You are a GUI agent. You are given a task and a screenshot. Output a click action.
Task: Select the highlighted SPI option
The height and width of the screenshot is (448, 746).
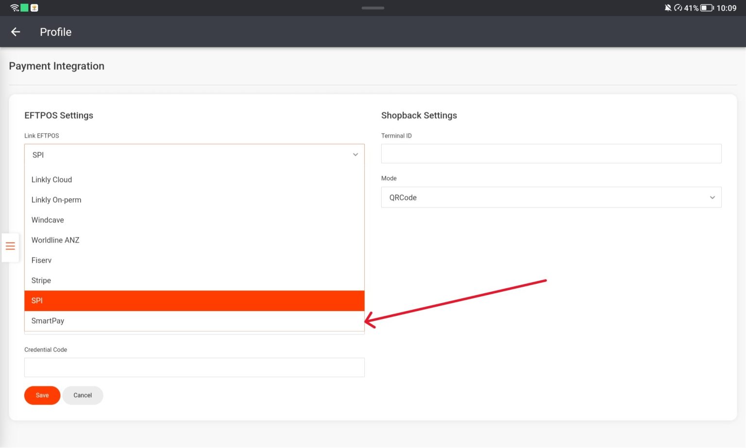pos(194,301)
